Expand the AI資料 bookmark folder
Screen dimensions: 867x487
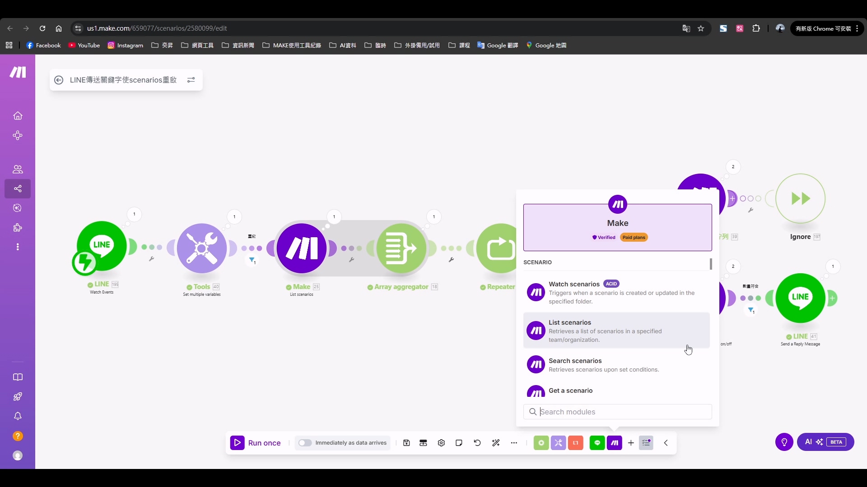click(343, 46)
